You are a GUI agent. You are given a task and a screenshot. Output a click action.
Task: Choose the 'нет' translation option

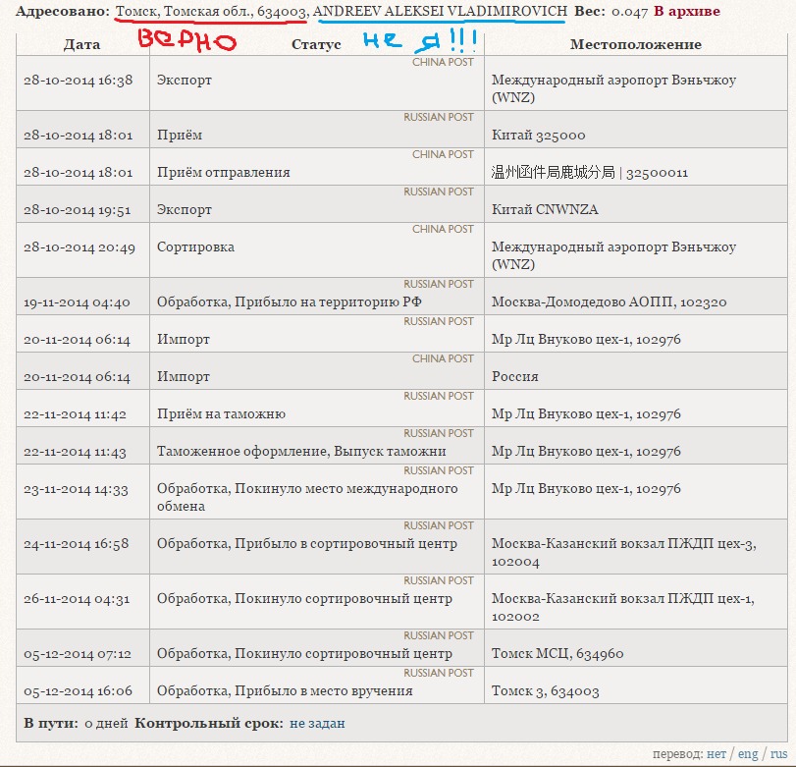(716, 754)
